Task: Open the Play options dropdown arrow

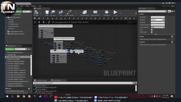Action: tap(120, 13)
